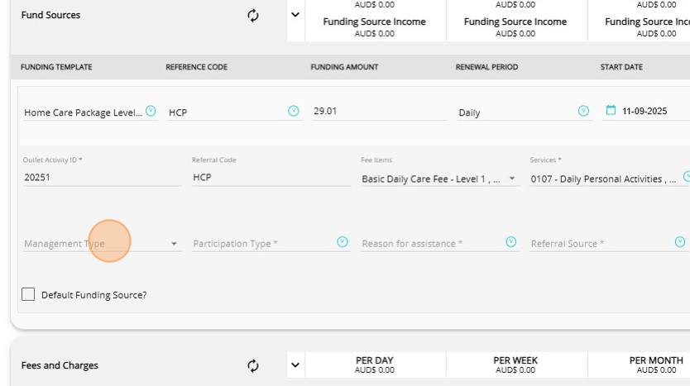Tick the Default Funding Source checkbox
This screenshot has width=690, height=386.
(x=29, y=294)
